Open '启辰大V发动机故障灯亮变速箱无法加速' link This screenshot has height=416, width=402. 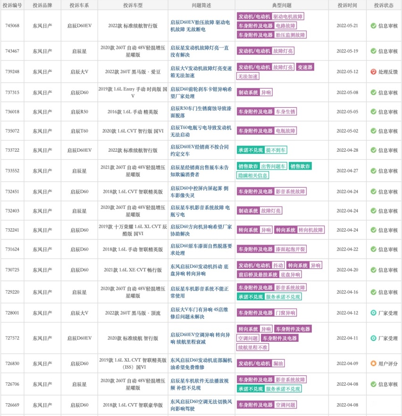201,72
